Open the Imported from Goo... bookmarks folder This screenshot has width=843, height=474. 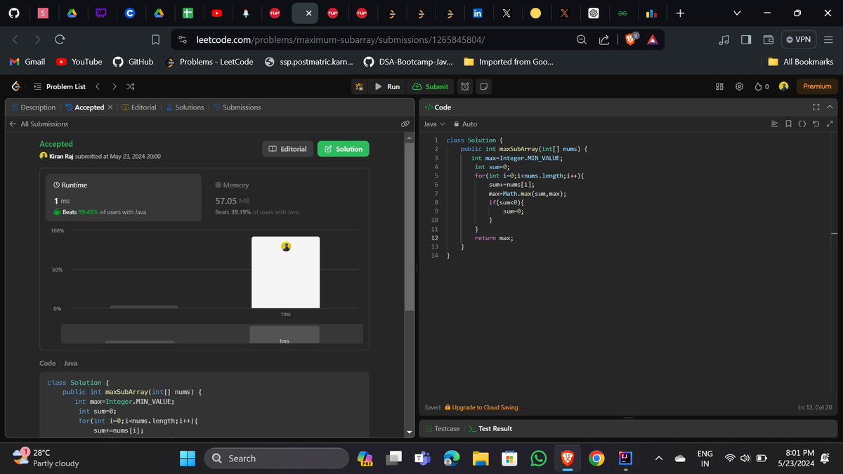509,62
